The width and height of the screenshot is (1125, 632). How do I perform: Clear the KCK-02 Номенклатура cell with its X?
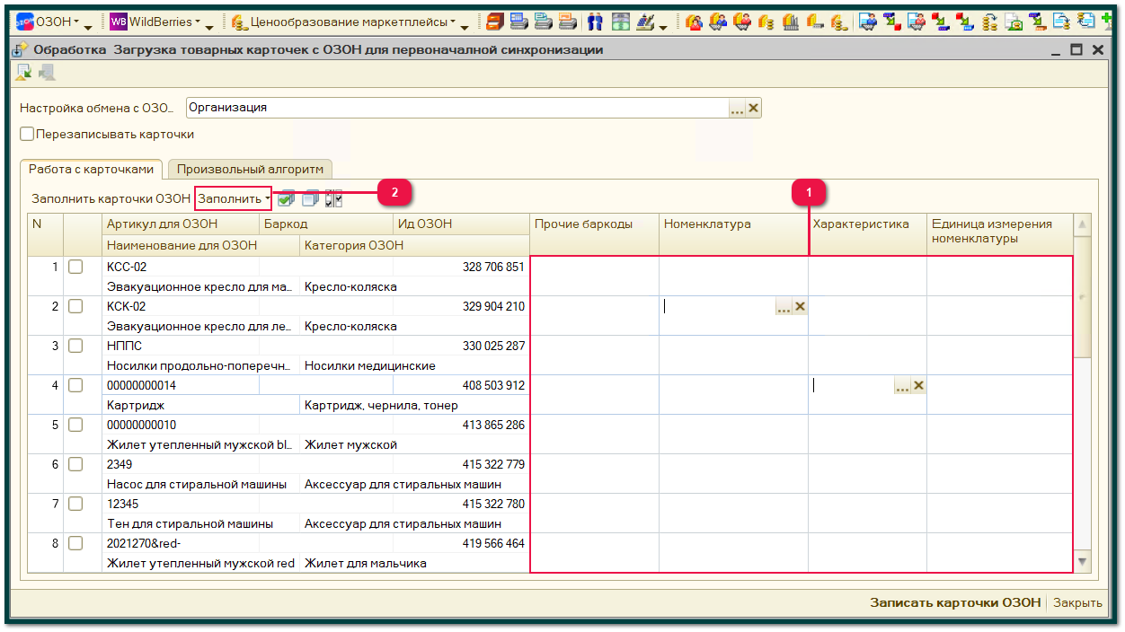click(800, 307)
